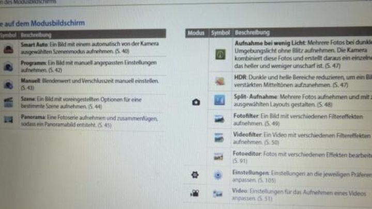
Task: Click the Manuell mode icon
Action: [x=8, y=85]
